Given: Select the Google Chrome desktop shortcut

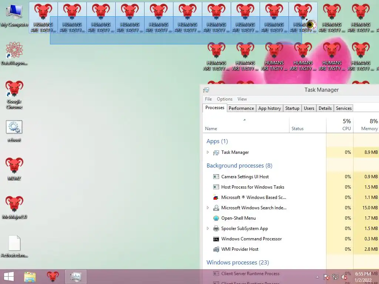Looking at the screenshot, I should tap(14, 95).
